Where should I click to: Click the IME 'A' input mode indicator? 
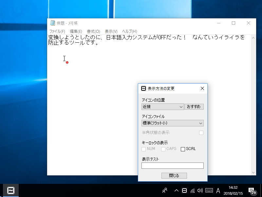pos(217,190)
